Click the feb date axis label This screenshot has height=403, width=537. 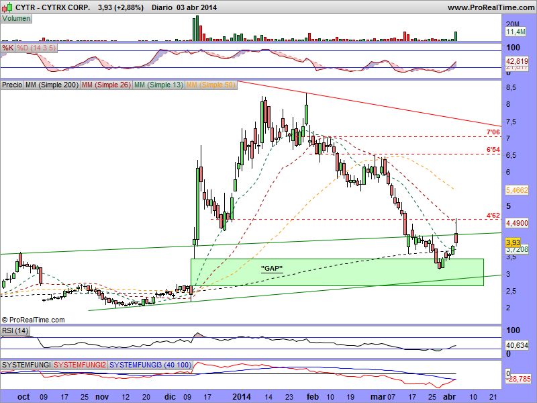[x=312, y=397]
